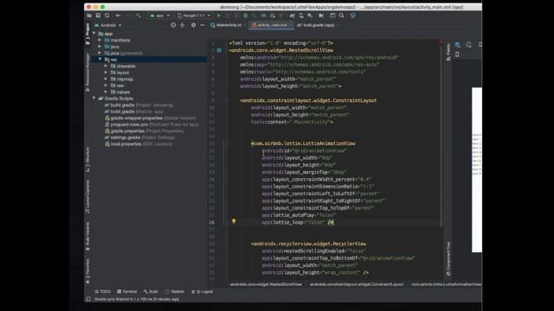Click the Sync/Reload toolbar icon
The height and width of the screenshot is (311, 554).
tap(107, 16)
